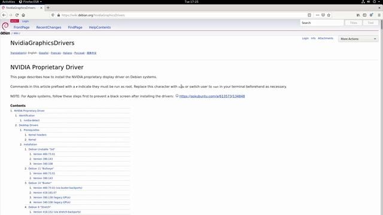
Task: Switch to the Chinese translation link
Action: (92, 53)
